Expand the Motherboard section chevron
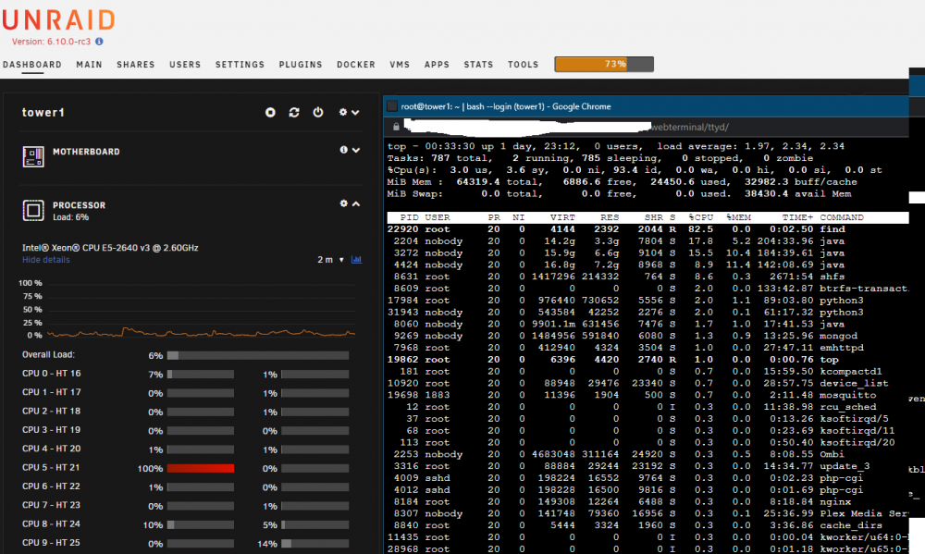 pyautogui.click(x=356, y=150)
